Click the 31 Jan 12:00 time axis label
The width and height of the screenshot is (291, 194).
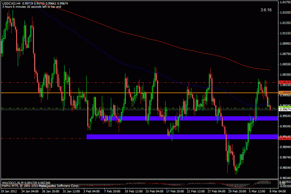click(71, 191)
